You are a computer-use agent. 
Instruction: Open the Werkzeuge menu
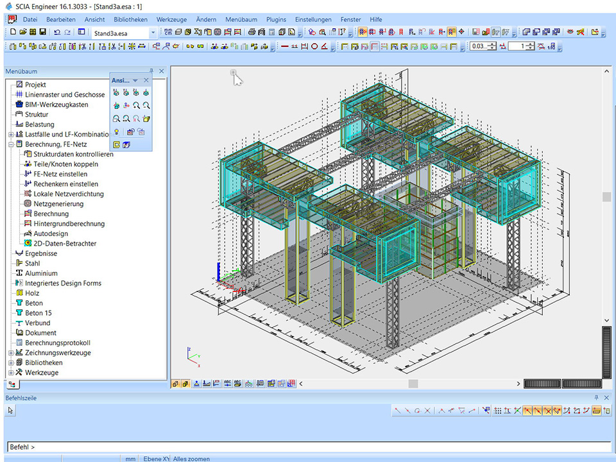pos(171,19)
